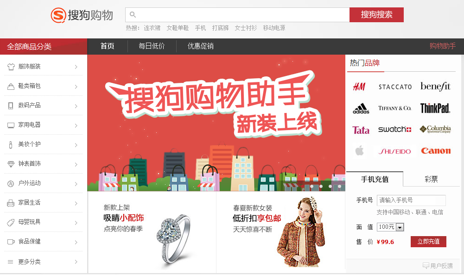The image size is (464, 275).
Task: Switch to the 彩票 tab
Action: pyautogui.click(x=431, y=179)
